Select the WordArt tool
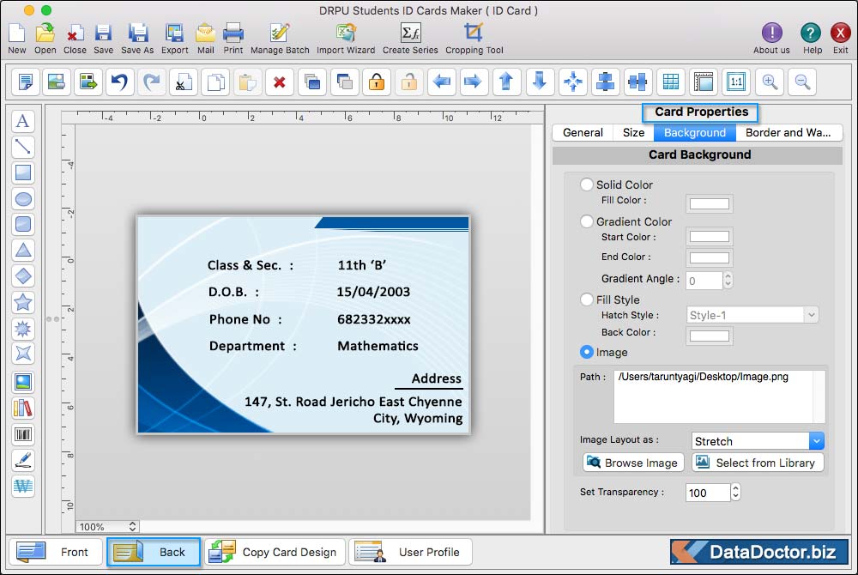 (23, 486)
